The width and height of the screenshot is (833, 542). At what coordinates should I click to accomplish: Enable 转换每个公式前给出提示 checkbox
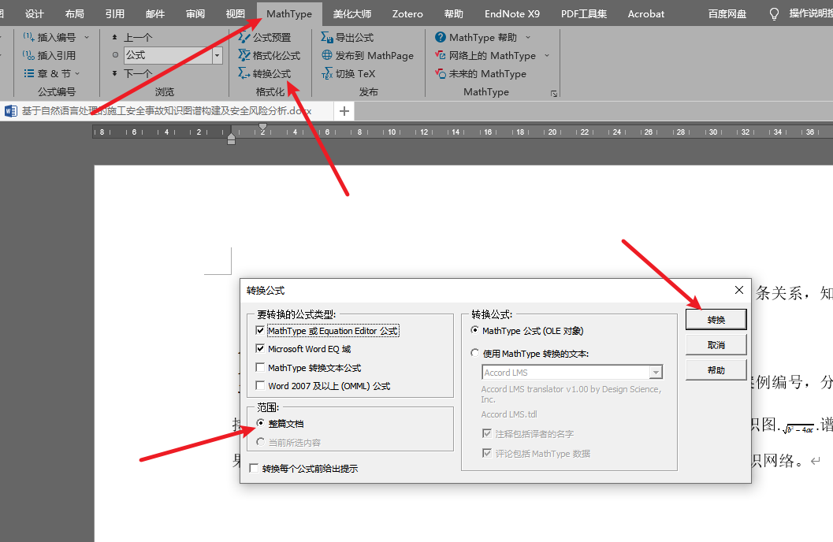[x=254, y=468]
